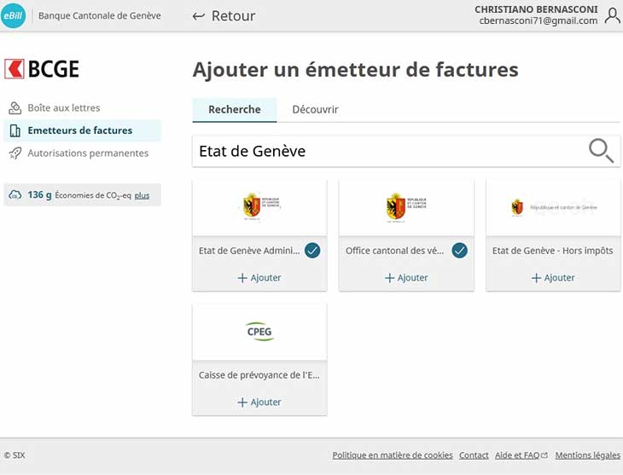This screenshot has width=623, height=475.
Task: Open the Contact footer link
Action: click(474, 455)
